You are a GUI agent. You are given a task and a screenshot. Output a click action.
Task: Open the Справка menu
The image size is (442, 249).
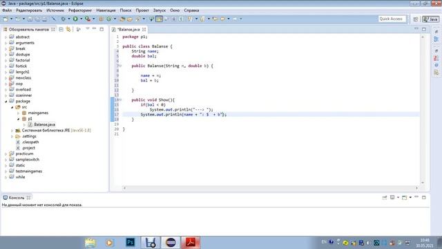click(x=191, y=10)
